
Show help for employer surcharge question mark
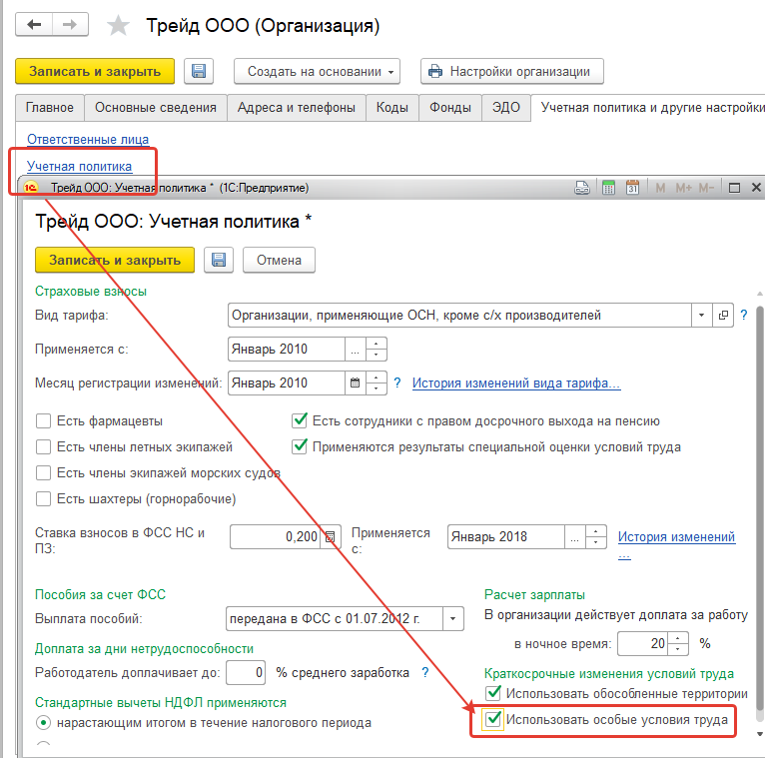(x=425, y=673)
